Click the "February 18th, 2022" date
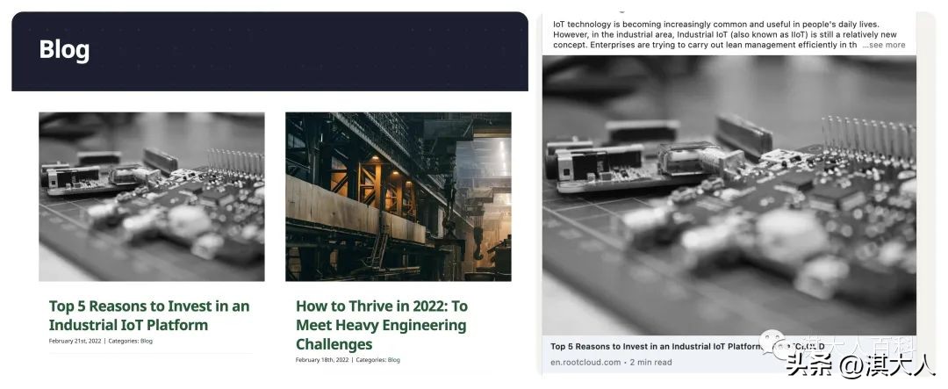 (x=322, y=360)
